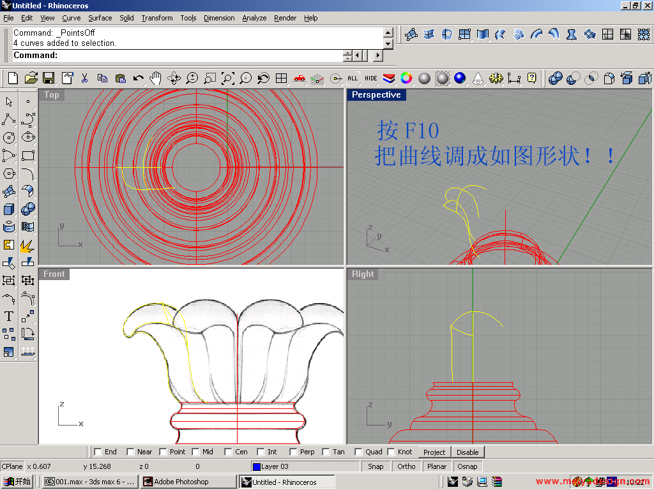
Task: Switch to Adobe Photoshop in taskbar
Action: point(188,482)
